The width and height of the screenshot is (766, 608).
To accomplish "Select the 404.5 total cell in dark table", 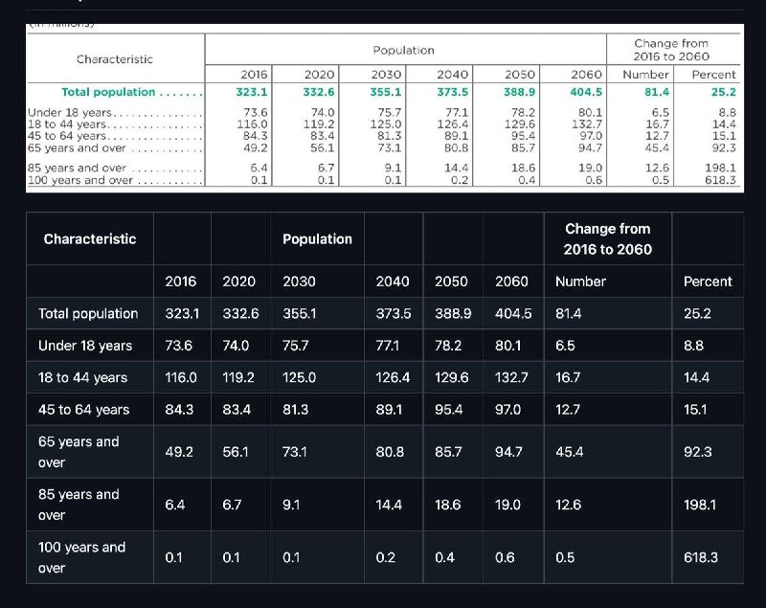I will pos(511,314).
